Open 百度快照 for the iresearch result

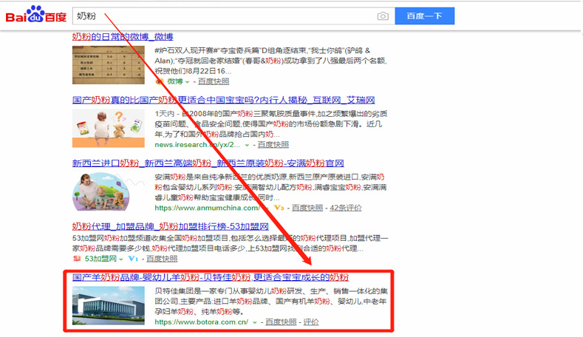[x=273, y=145]
